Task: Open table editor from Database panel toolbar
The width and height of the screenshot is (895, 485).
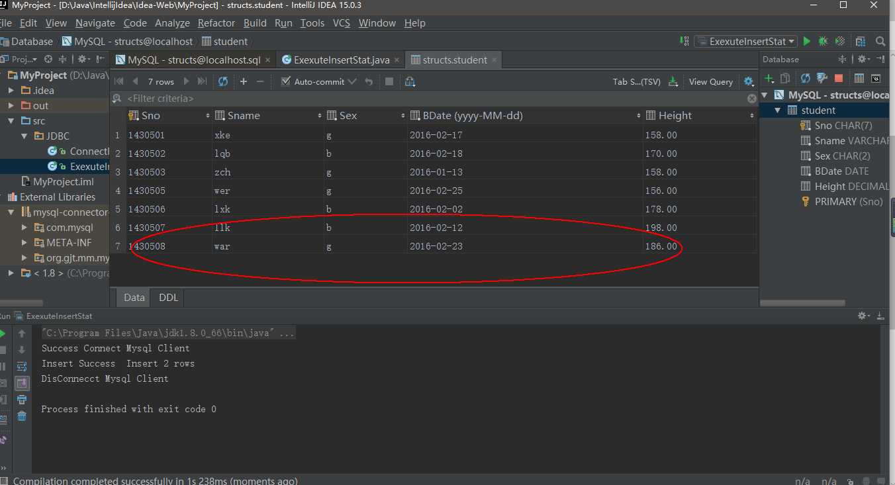Action: click(x=859, y=78)
